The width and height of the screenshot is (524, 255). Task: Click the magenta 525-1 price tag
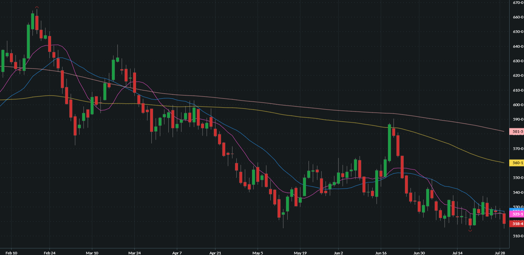tap(517, 214)
